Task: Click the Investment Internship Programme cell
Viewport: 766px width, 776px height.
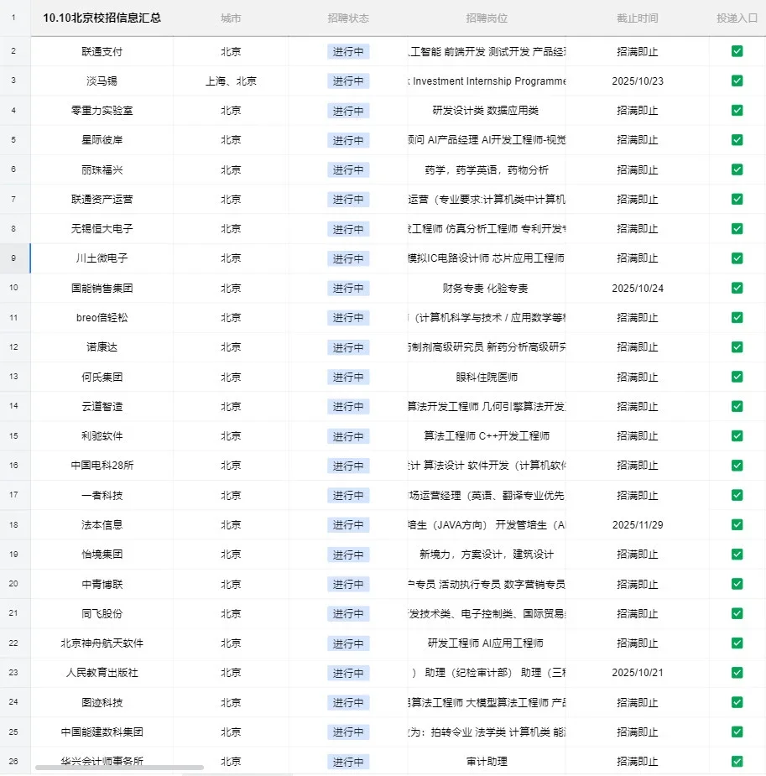Action: (487, 81)
